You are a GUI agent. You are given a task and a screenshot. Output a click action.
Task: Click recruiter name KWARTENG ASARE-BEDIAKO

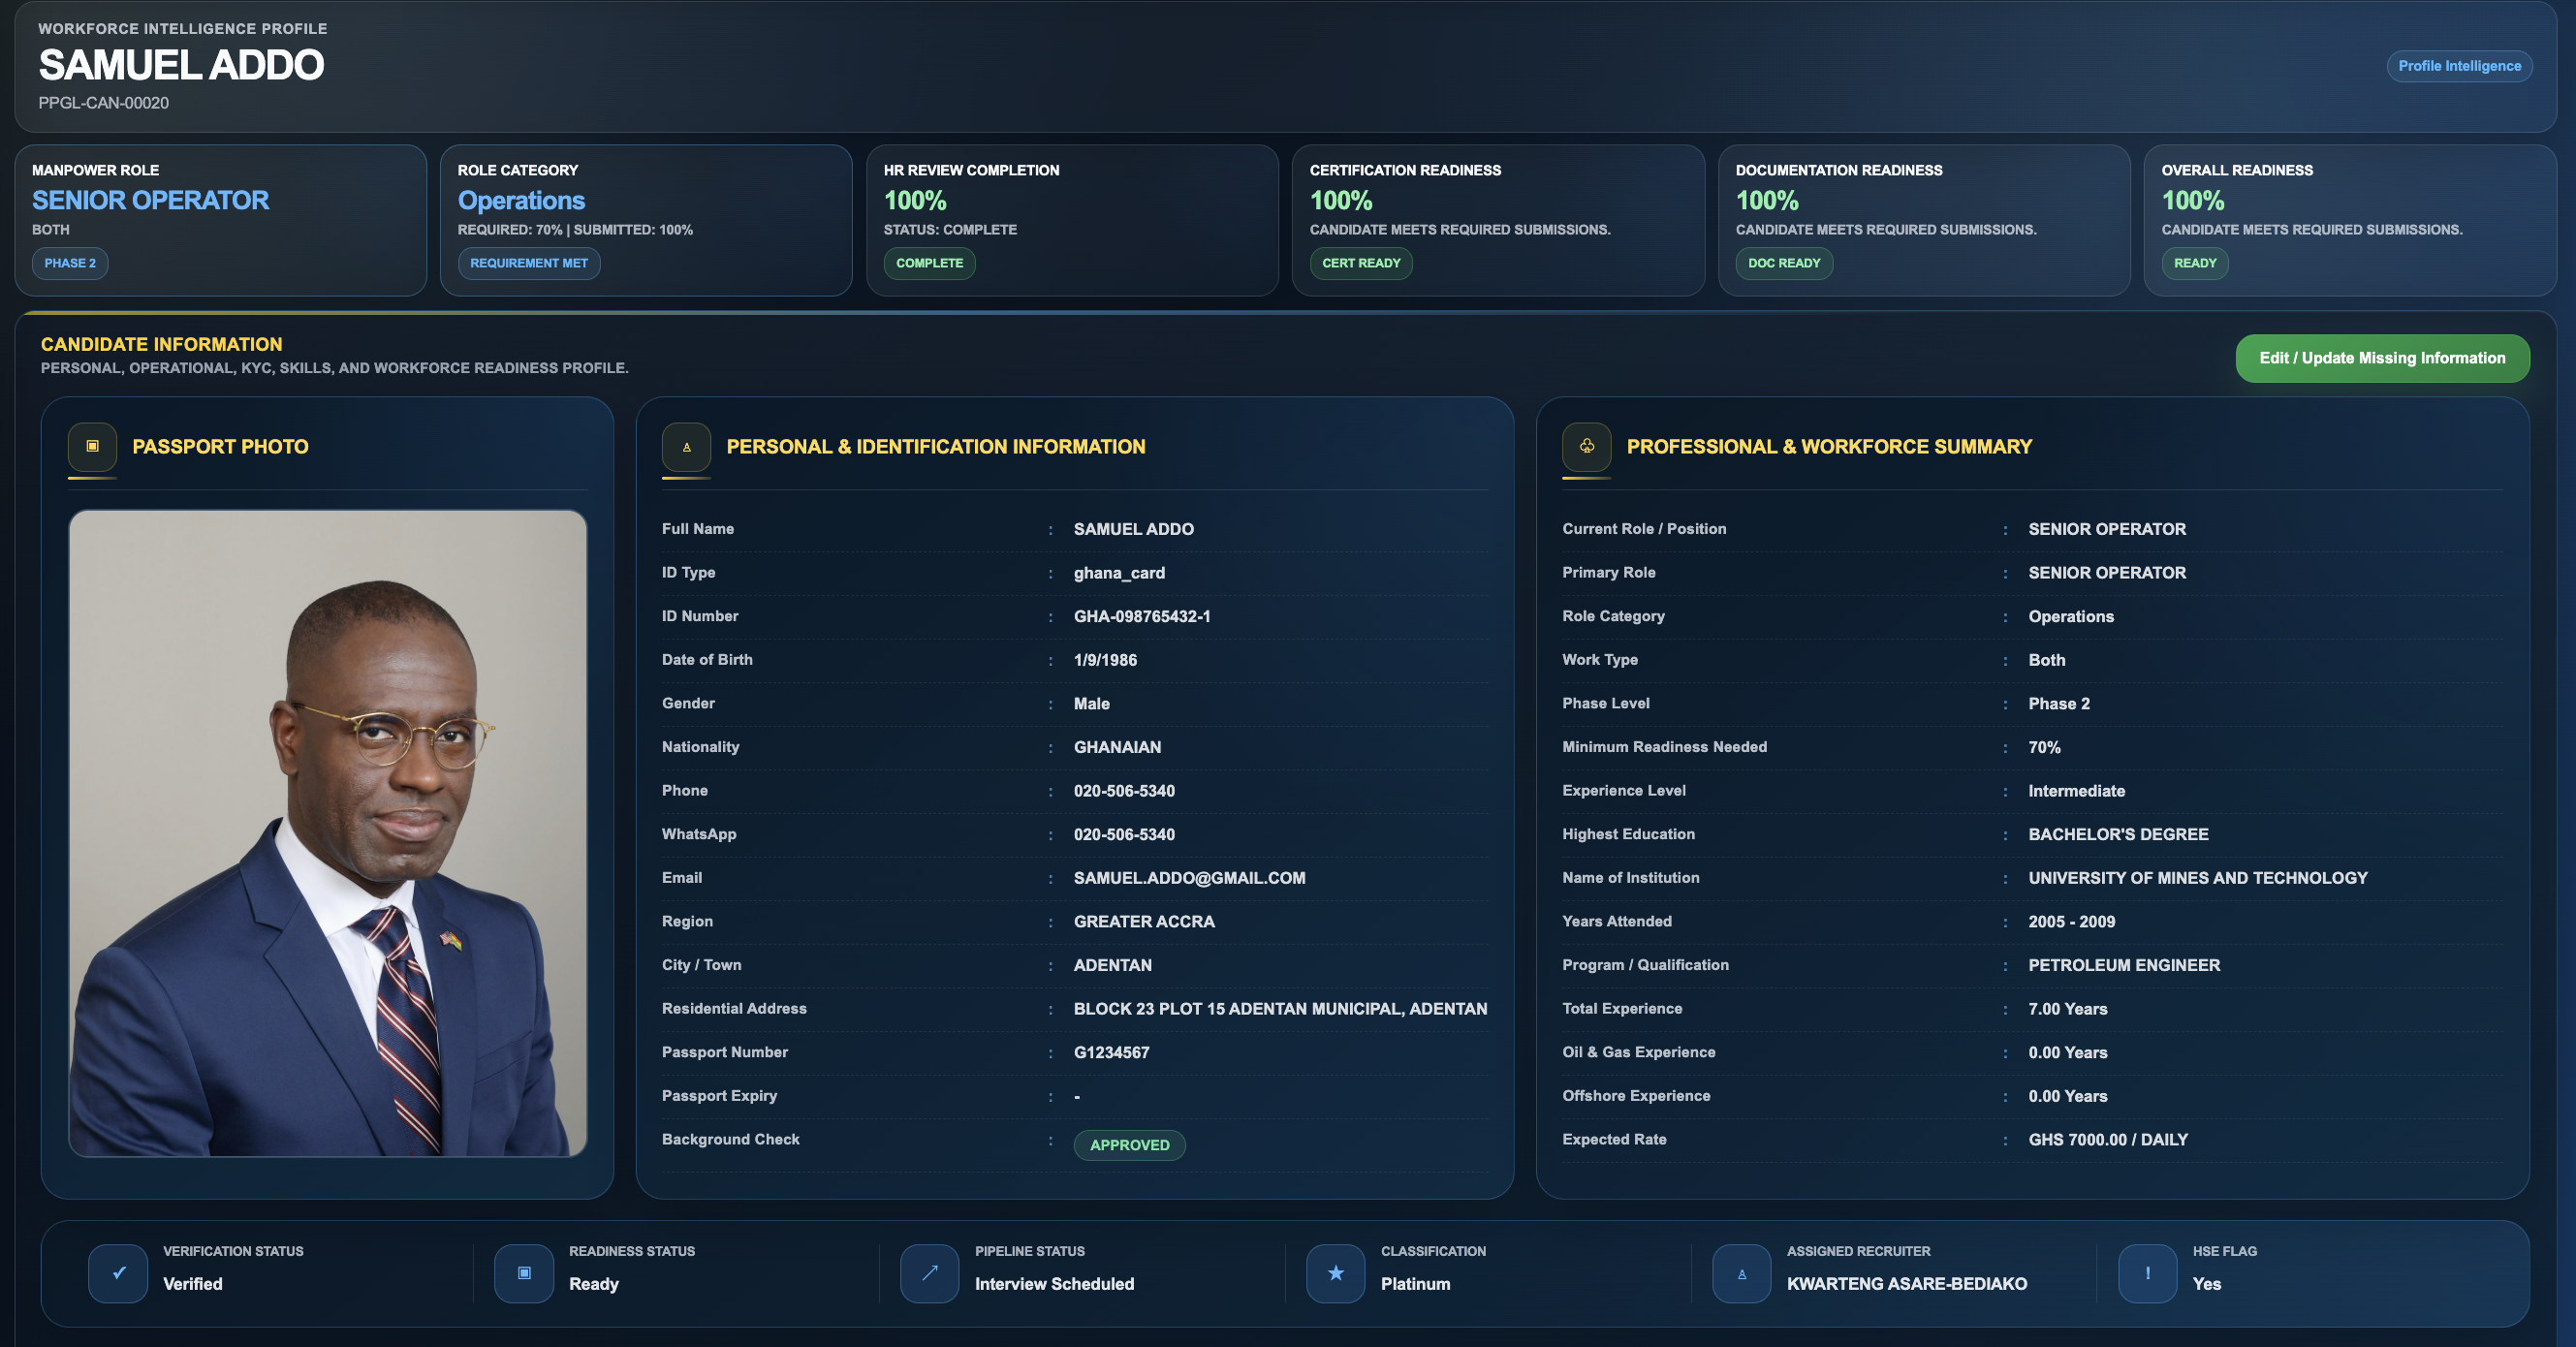tap(1906, 1284)
